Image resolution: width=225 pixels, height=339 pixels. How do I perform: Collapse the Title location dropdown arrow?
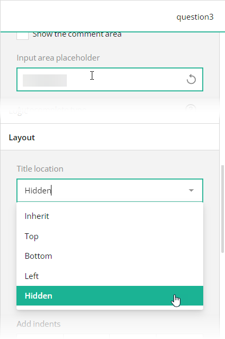pyautogui.click(x=191, y=190)
